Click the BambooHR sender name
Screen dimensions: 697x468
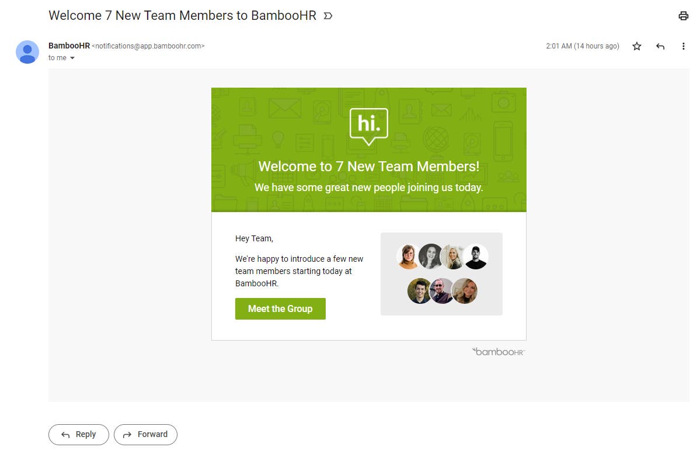click(x=69, y=46)
